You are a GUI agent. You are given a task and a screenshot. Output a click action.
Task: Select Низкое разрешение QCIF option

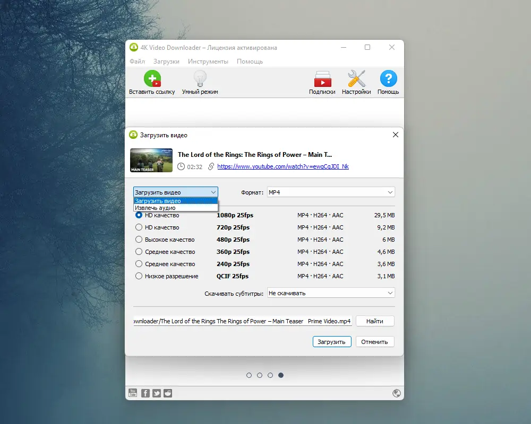139,276
